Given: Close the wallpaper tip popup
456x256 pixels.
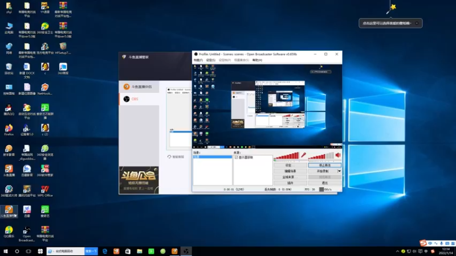Looking at the screenshot, I should [417, 23].
